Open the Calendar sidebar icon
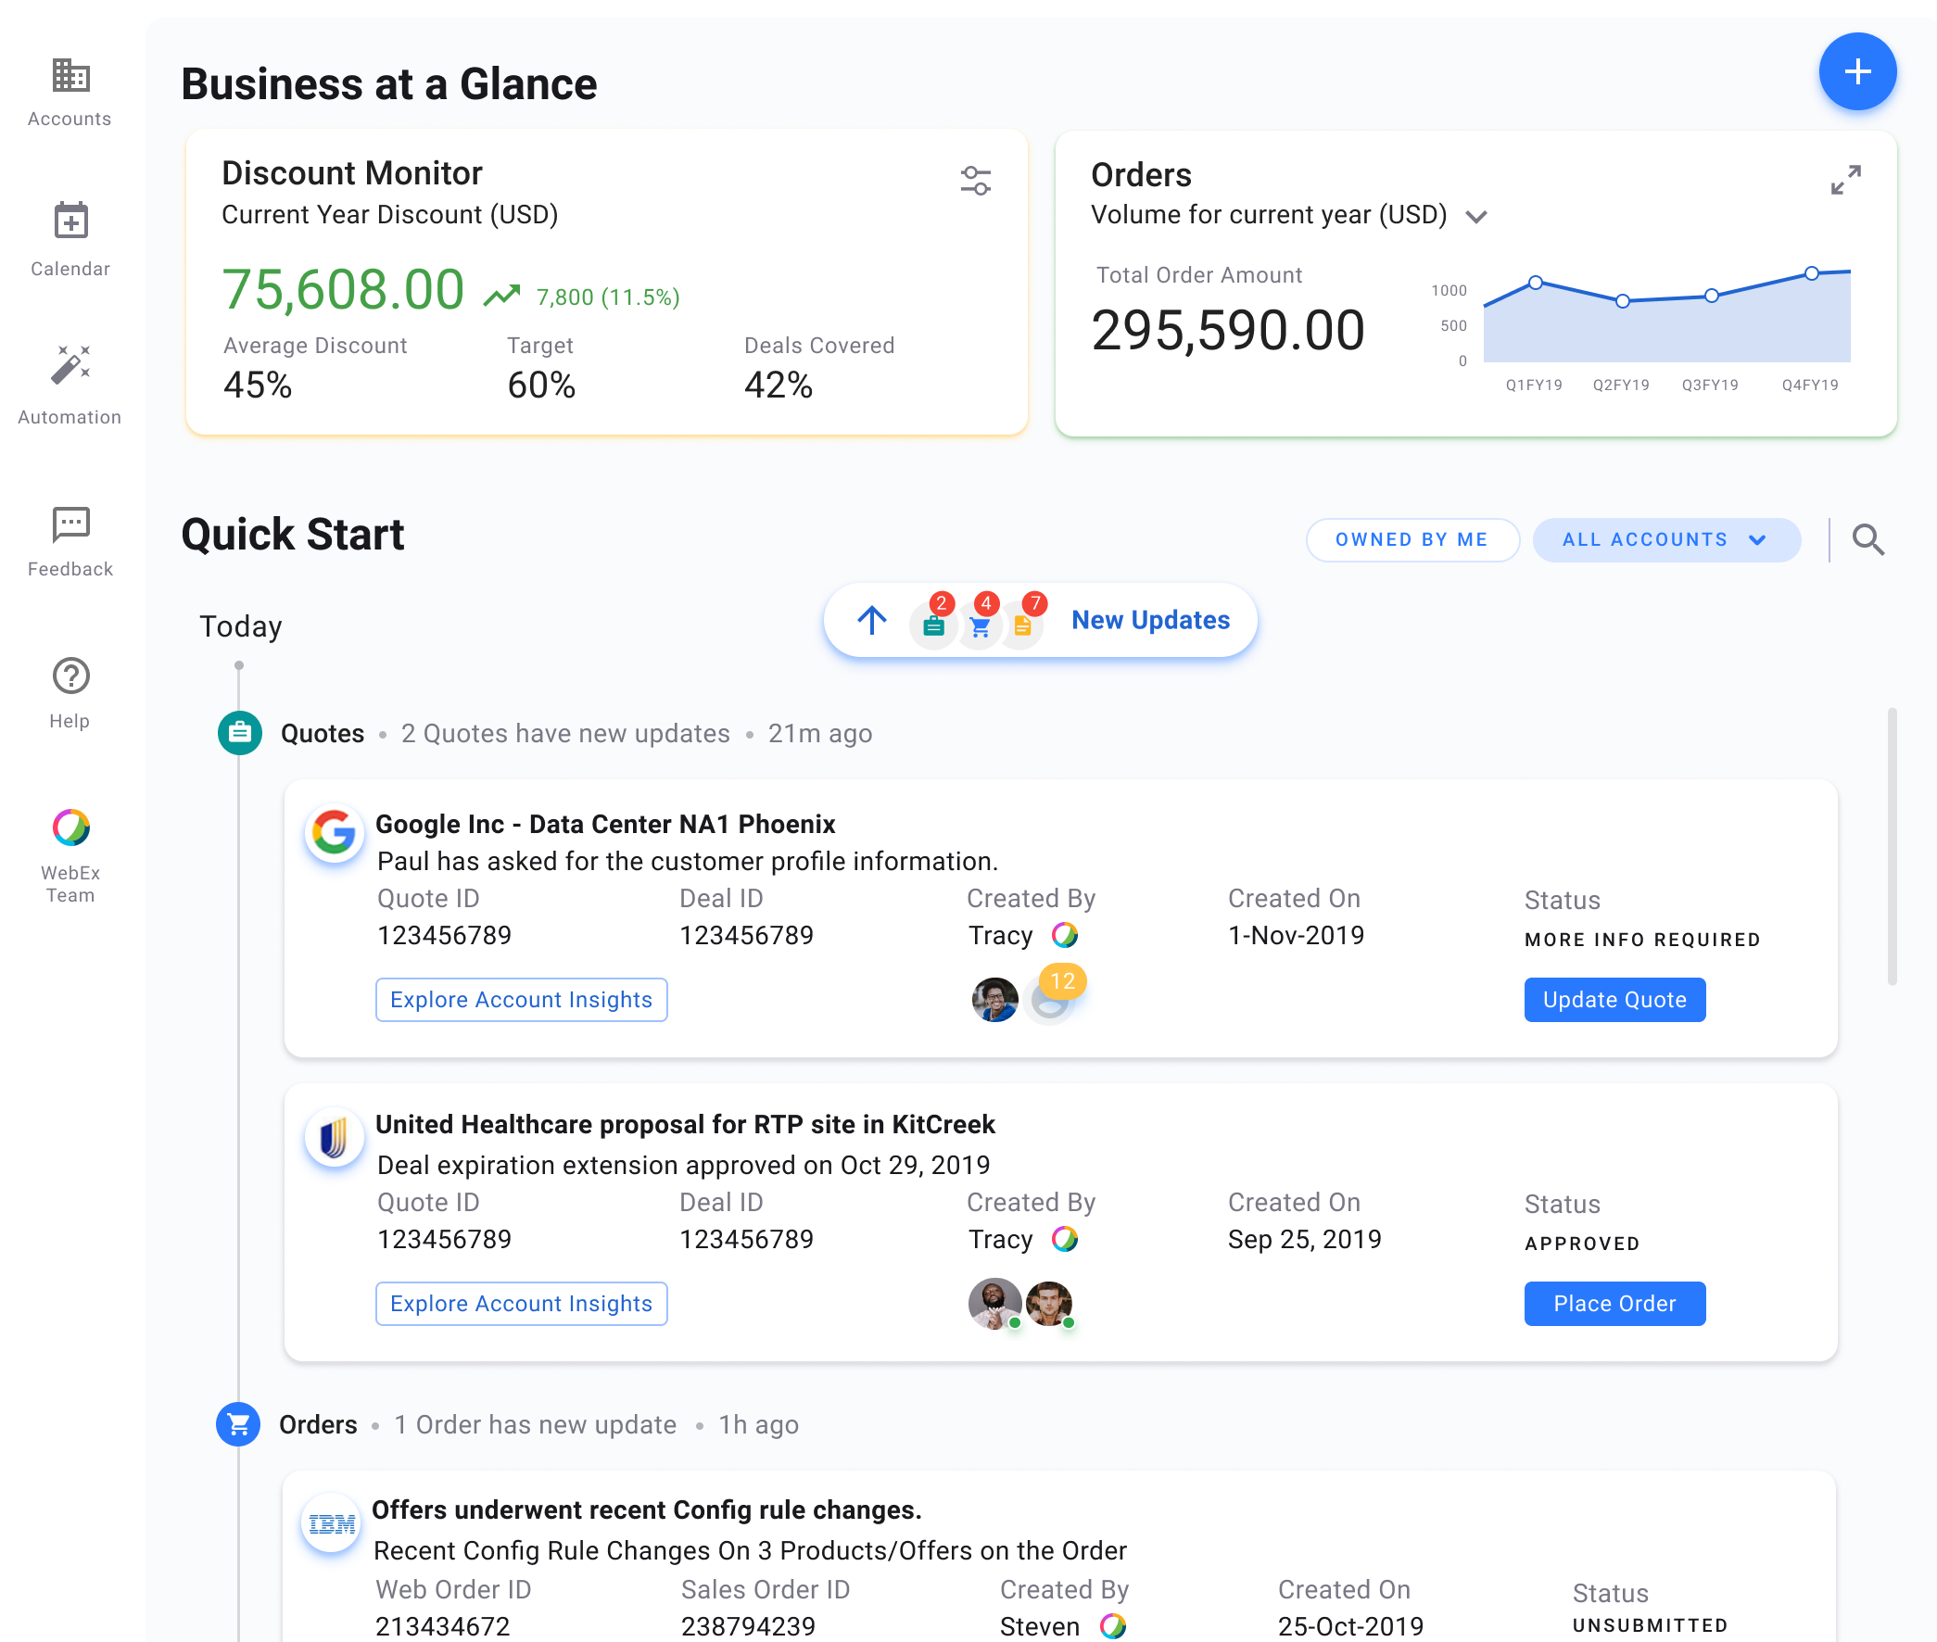This screenshot has height=1642, width=1937. tap(70, 221)
